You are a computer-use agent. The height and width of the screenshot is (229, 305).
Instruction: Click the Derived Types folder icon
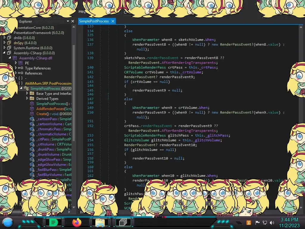[x=32, y=98]
